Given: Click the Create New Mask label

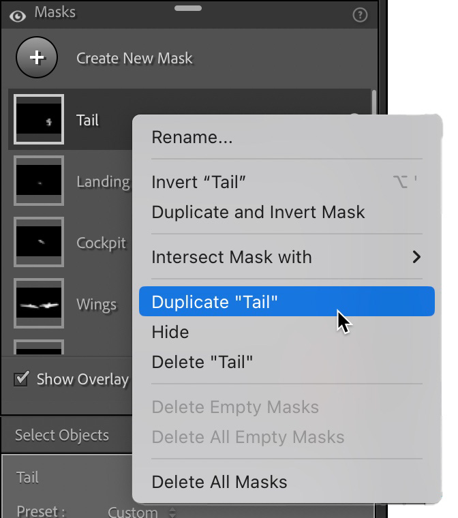Looking at the screenshot, I should pyautogui.click(x=134, y=59).
